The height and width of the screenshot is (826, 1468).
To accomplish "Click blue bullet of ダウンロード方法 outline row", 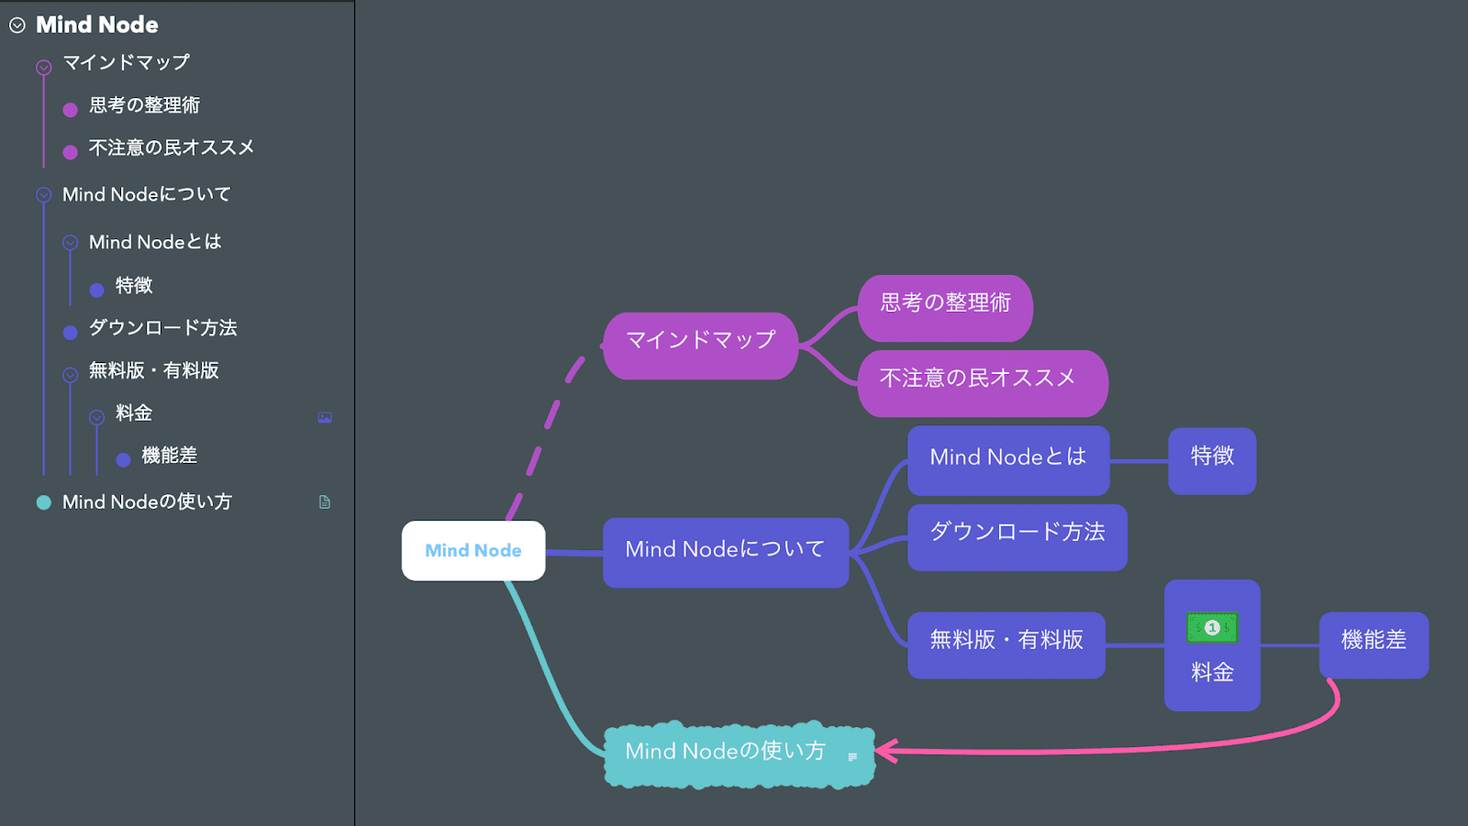I will coord(70,332).
